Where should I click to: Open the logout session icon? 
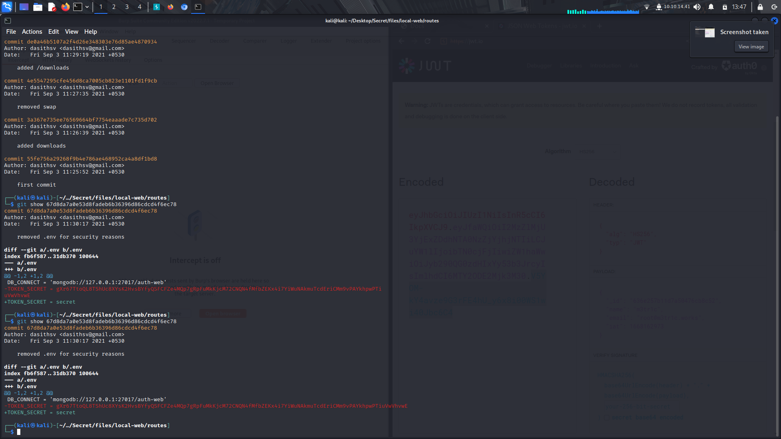pos(774,7)
